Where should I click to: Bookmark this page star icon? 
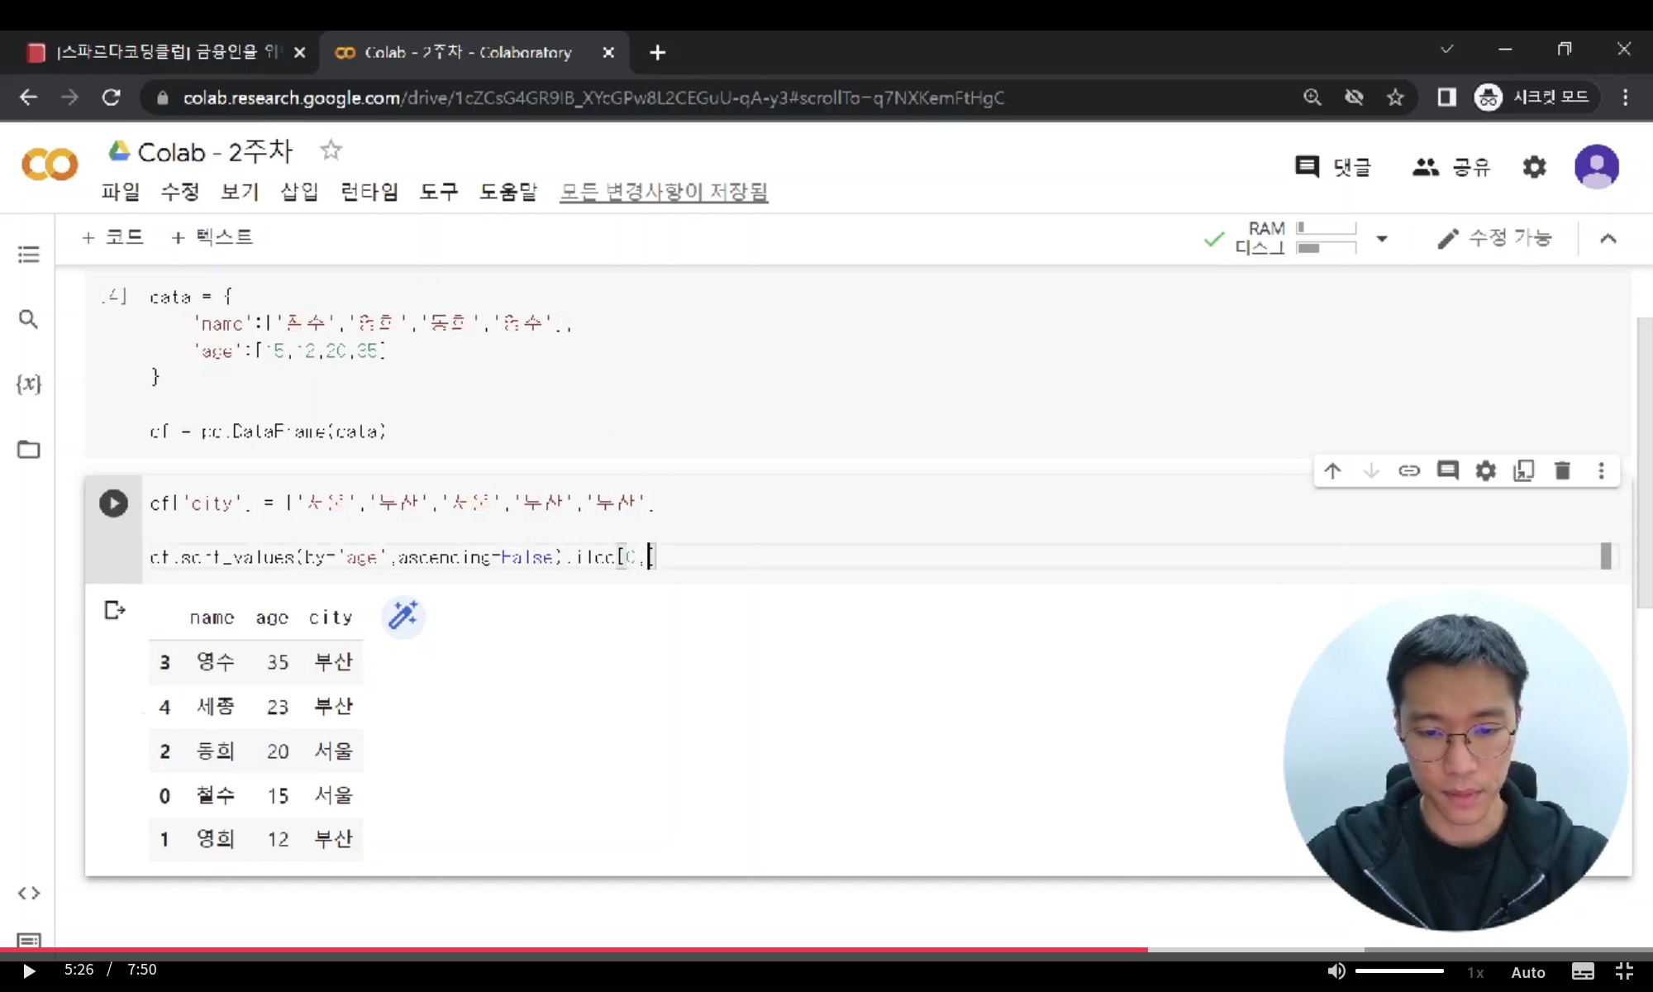(1395, 98)
